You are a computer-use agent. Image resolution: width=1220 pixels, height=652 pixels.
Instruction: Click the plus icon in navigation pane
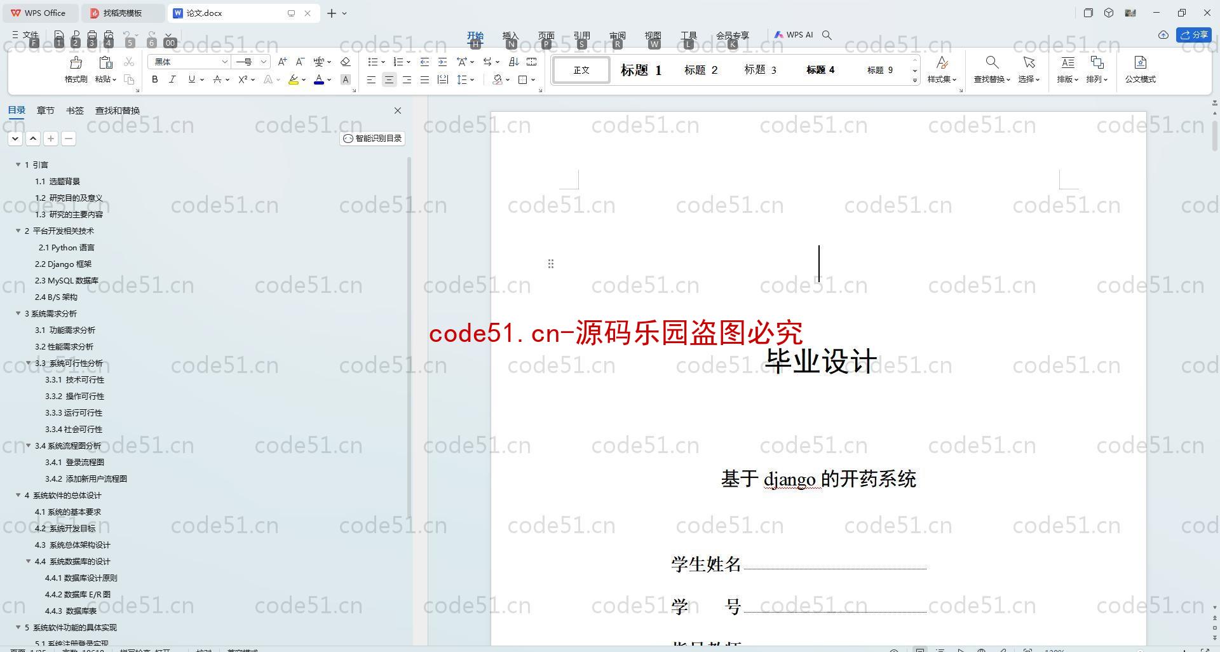[x=51, y=139]
